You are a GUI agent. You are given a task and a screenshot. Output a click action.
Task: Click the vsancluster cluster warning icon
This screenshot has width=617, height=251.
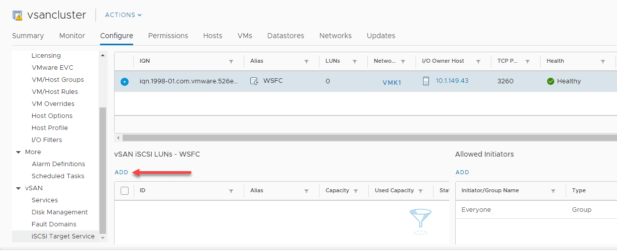(x=18, y=15)
